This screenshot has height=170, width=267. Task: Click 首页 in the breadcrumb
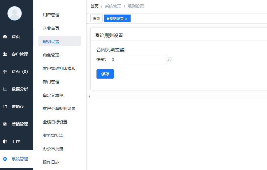coord(94,6)
